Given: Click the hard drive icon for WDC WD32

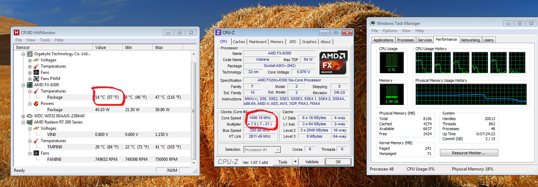Looking at the screenshot, I should [x=30, y=116].
